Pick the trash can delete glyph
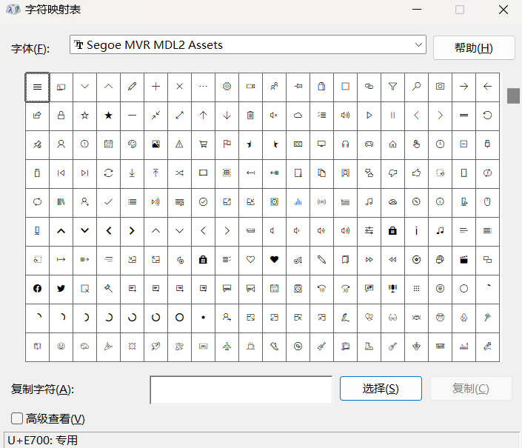Viewport: 522px width, 448px height. [251, 116]
